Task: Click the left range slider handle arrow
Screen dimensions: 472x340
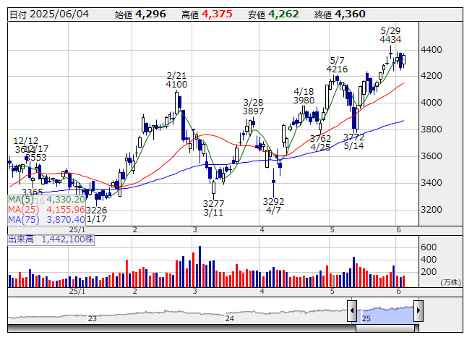Action: coord(351,310)
